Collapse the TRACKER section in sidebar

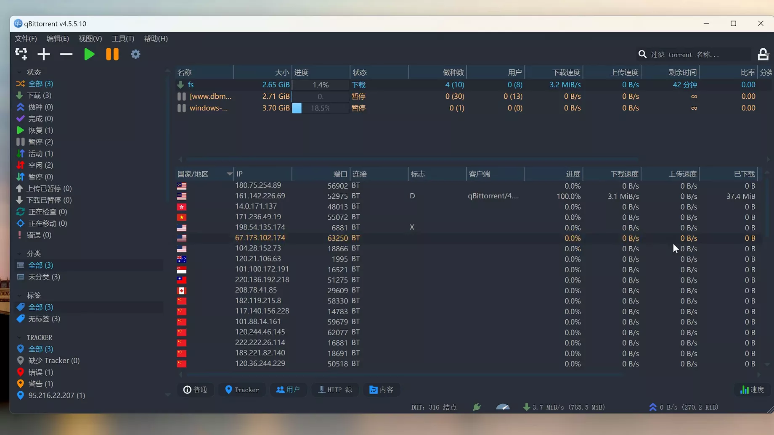click(19, 337)
